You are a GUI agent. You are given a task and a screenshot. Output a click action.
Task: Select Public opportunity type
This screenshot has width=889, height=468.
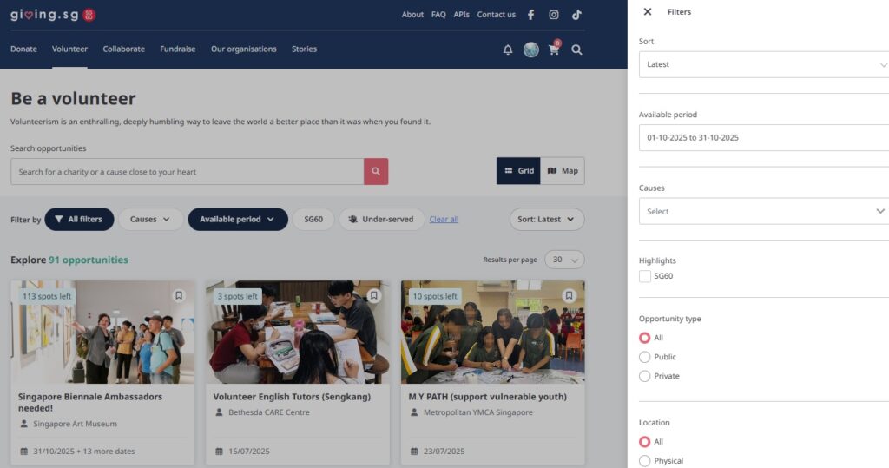[x=645, y=358]
